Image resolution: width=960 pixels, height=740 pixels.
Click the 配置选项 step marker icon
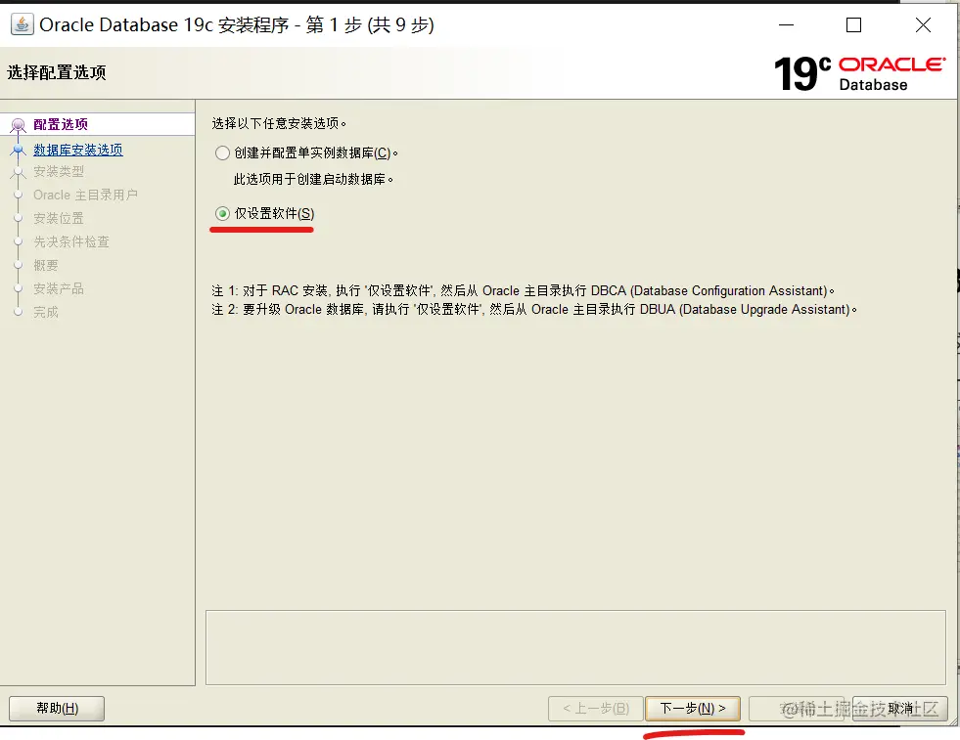click(x=19, y=125)
